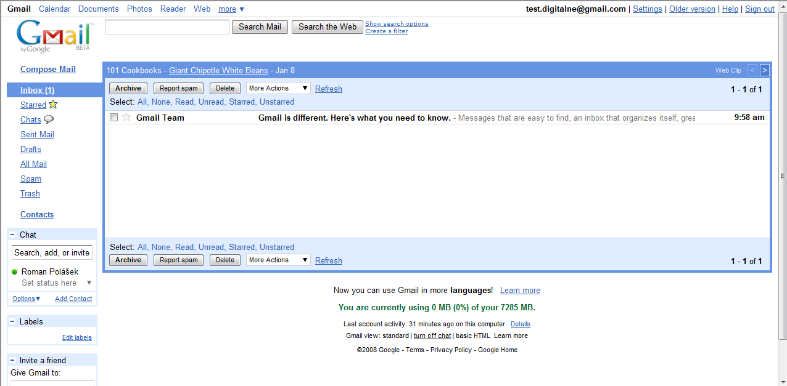Select Unread in the top Select row

211,102
